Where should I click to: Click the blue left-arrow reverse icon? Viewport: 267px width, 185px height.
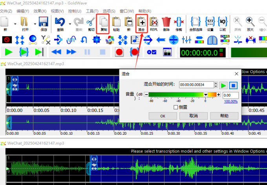(161, 40)
